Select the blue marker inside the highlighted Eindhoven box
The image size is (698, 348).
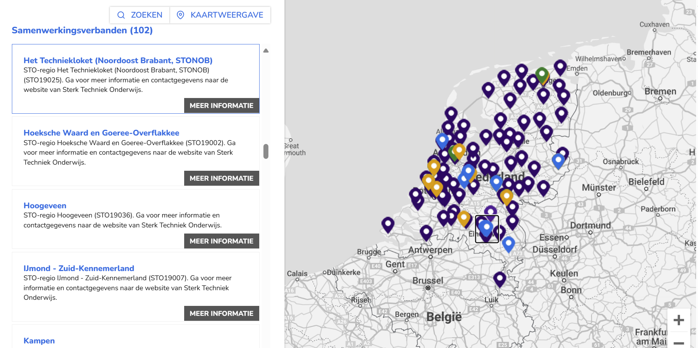(x=486, y=228)
